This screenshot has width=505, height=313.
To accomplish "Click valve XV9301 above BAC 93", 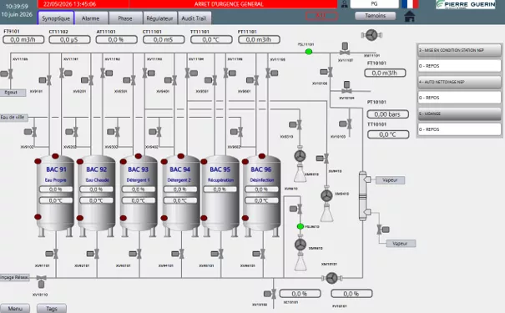I will 129,80.
